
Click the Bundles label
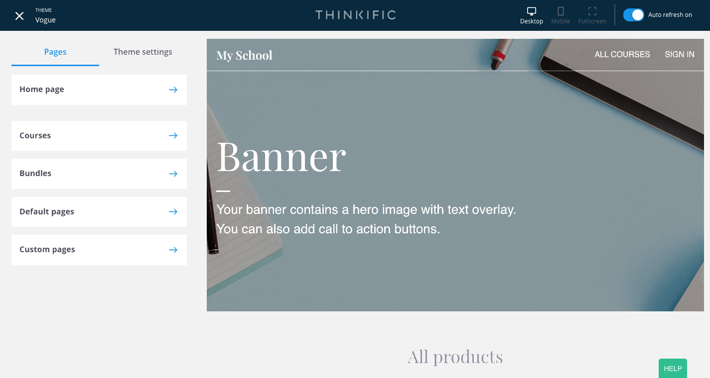click(x=35, y=174)
